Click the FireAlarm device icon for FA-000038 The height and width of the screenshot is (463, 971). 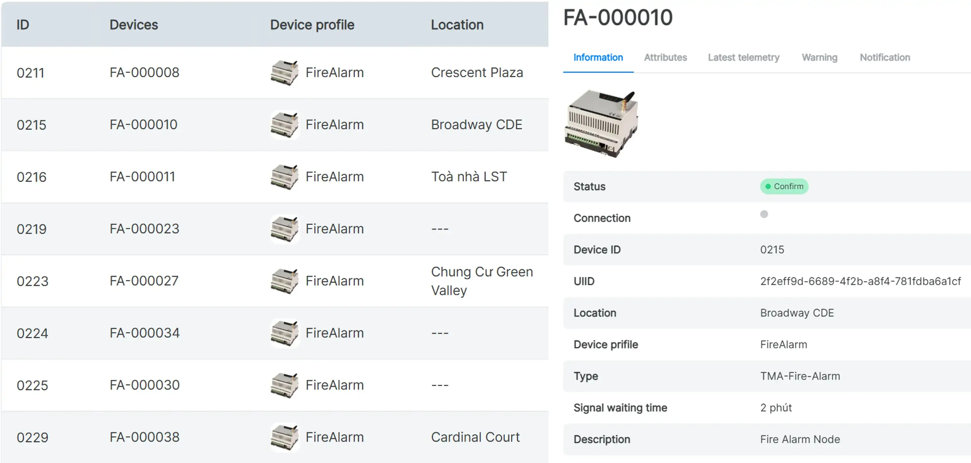pos(285,437)
